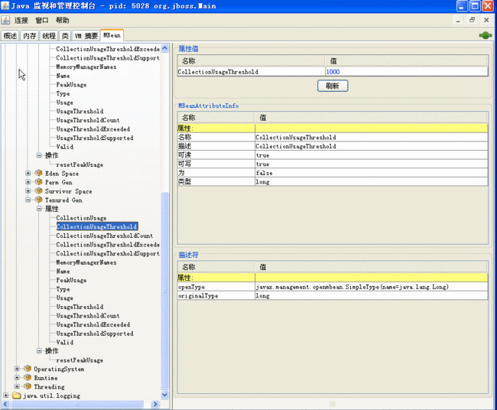Viewport: 497px width, 410px height.
Task: Click the Threading MBean icon
Action: (28, 386)
